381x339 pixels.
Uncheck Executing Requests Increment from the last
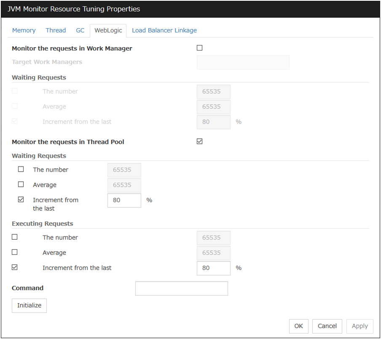pos(15,267)
